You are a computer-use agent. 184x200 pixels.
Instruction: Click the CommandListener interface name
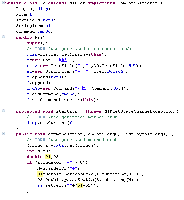[138, 3]
